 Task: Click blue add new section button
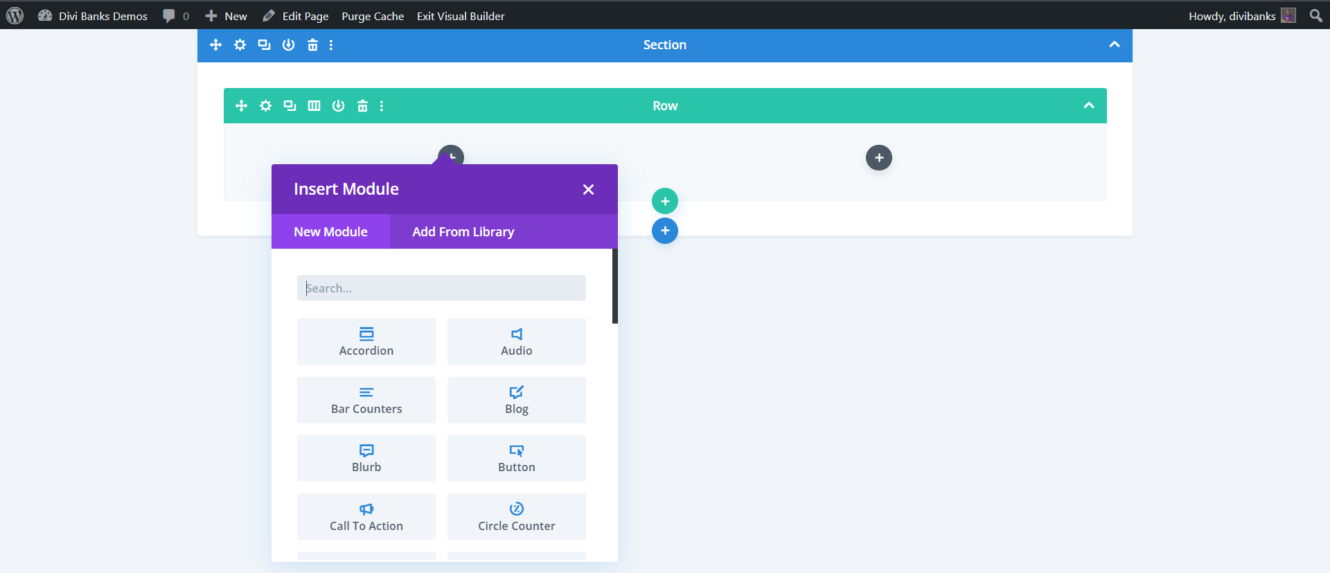coord(665,231)
